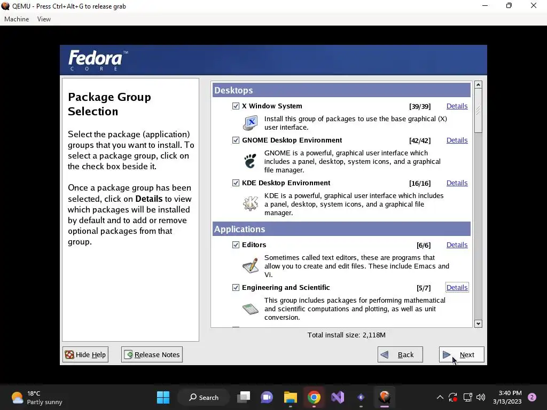
Task: Click the Back button
Action: 400,354
